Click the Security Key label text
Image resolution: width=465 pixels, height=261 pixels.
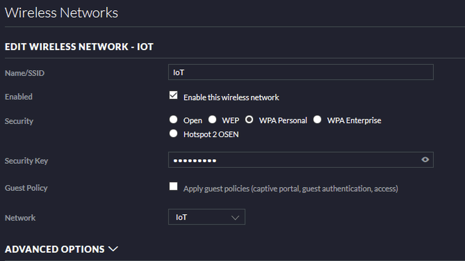click(26, 161)
